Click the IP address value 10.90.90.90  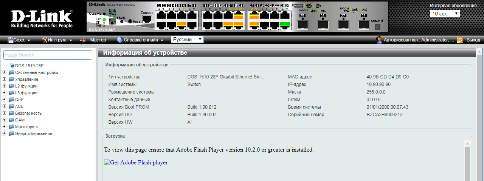click(x=379, y=84)
